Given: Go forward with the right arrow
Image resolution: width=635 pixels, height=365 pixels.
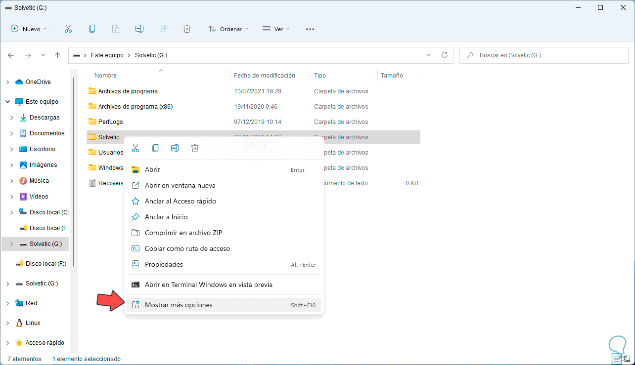Looking at the screenshot, I should coord(28,55).
